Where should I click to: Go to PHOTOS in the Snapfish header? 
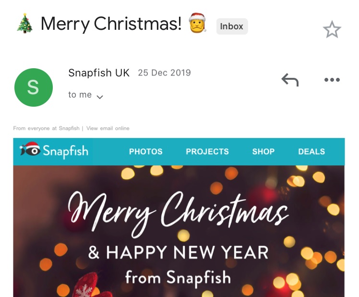(x=145, y=151)
